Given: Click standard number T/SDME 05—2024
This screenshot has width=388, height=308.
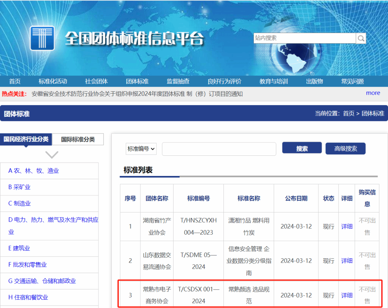Looking at the screenshot, I should (x=198, y=261).
